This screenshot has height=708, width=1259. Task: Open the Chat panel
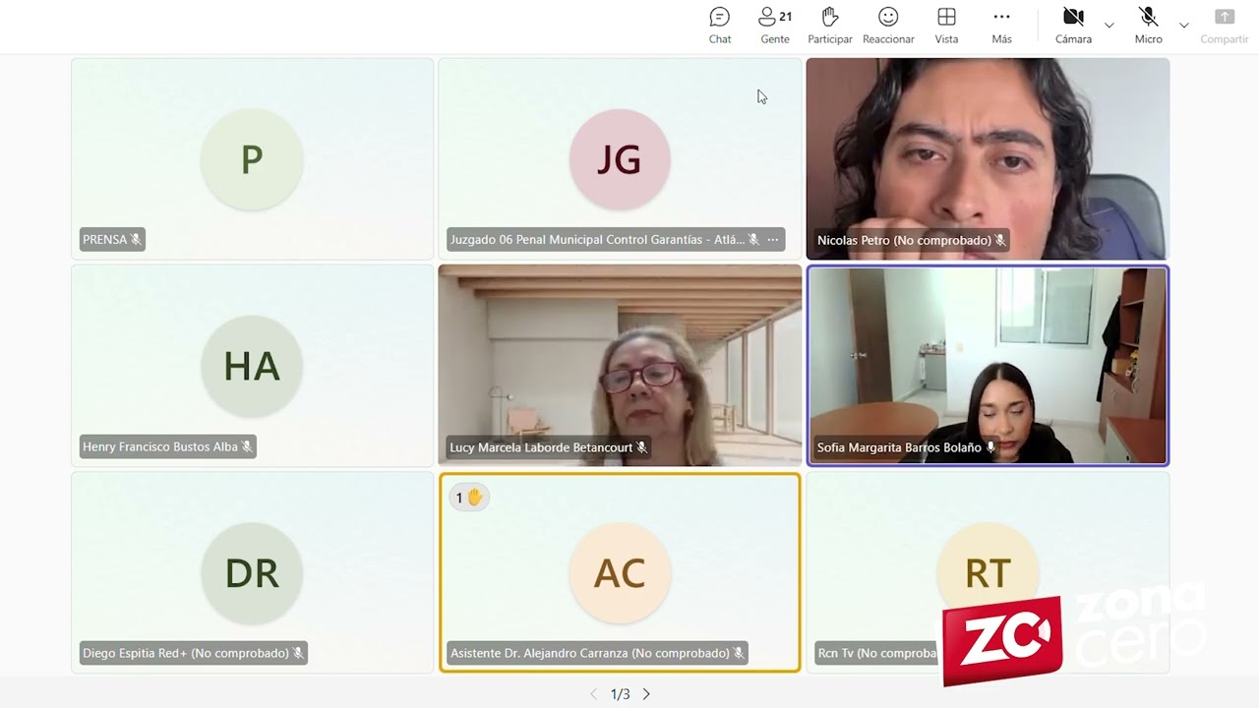(719, 25)
